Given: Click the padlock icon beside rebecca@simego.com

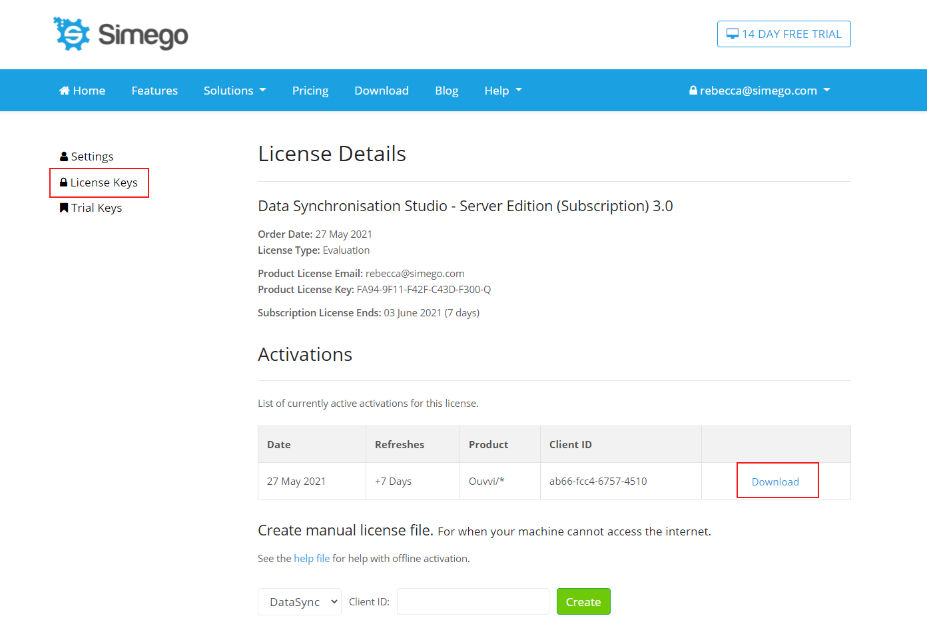Looking at the screenshot, I should 693,91.
